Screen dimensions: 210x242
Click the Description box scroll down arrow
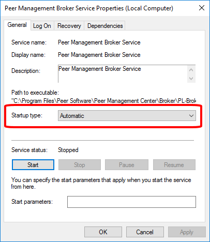point(191,79)
